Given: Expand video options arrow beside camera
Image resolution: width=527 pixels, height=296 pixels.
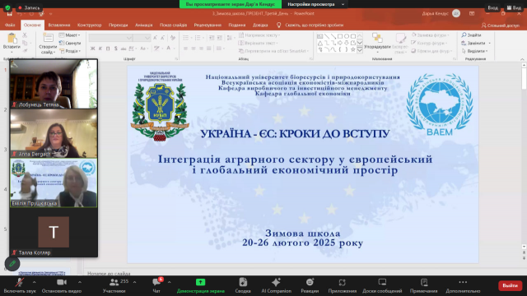Looking at the screenshot, I should (80, 282).
